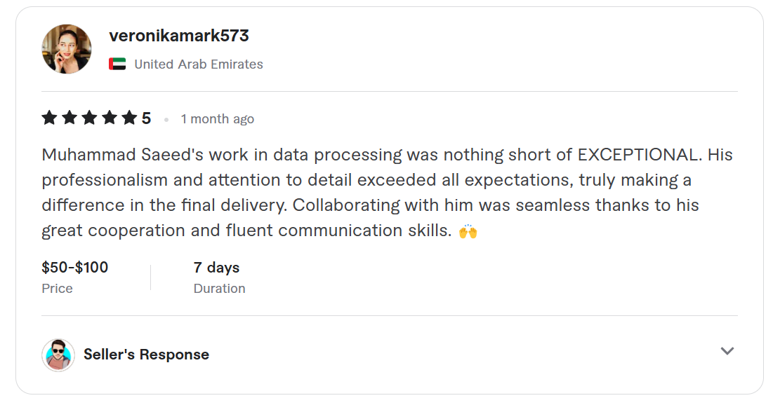Click the 7 days duration value
Image resolution: width=773 pixels, height=398 pixels.
click(216, 268)
